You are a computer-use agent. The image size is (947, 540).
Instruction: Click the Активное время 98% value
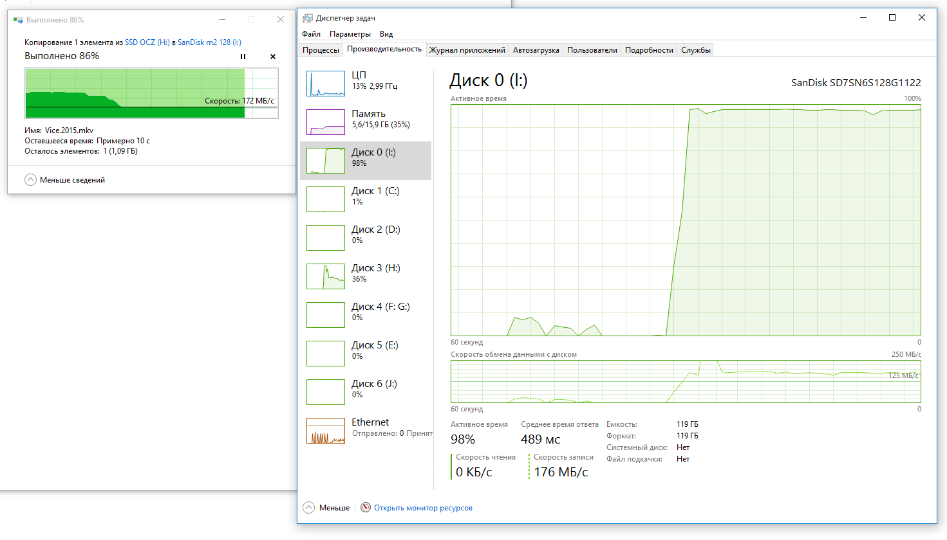pos(463,440)
